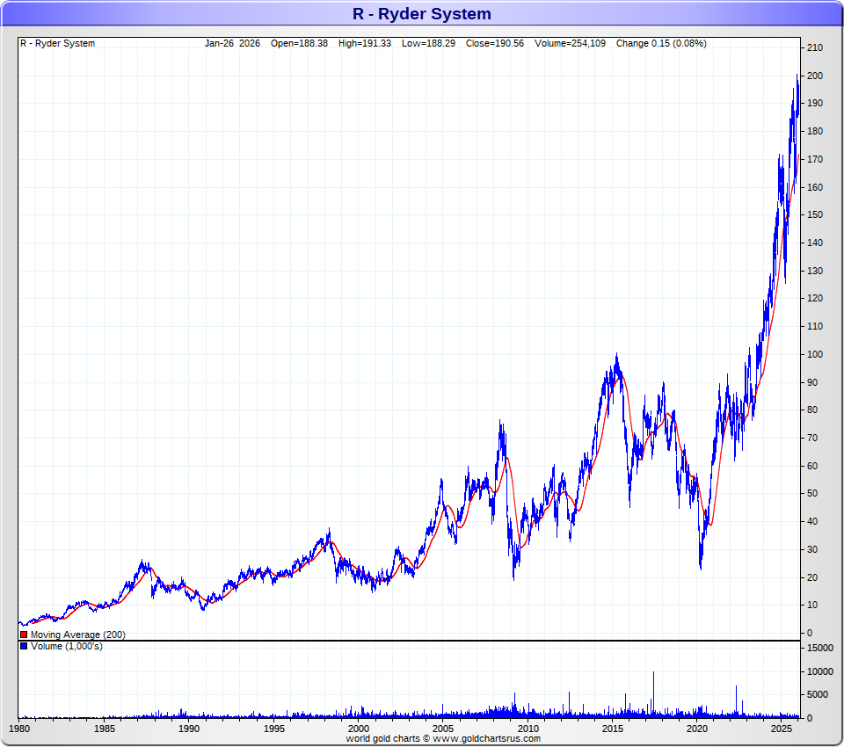Click the 2000 x-axis label

[359, 729]
